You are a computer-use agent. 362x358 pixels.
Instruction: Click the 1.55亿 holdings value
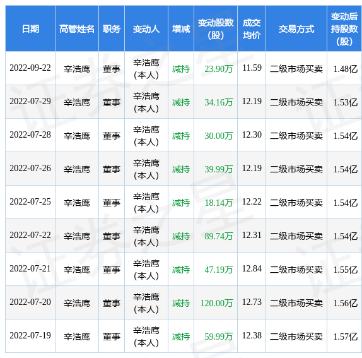346,270
